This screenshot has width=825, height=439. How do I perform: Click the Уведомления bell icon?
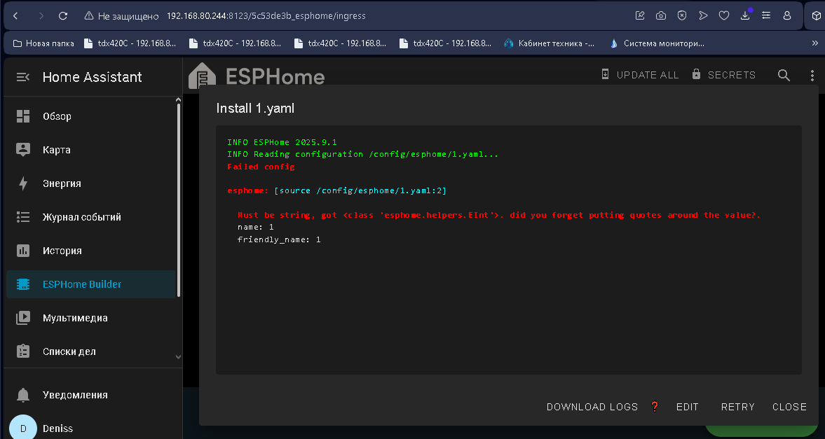pos(23,395)
